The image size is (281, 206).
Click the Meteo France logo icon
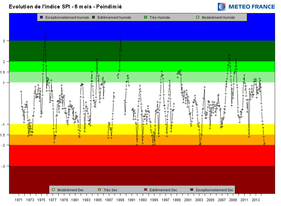click(x=222, y=7)
